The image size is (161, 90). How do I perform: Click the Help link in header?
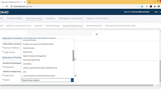coord(156,12)
